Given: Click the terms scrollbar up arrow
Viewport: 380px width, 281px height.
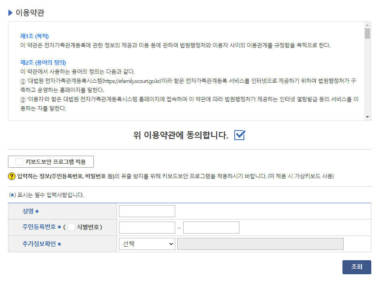Looking at the screenshot, I should tap(367, 25).
